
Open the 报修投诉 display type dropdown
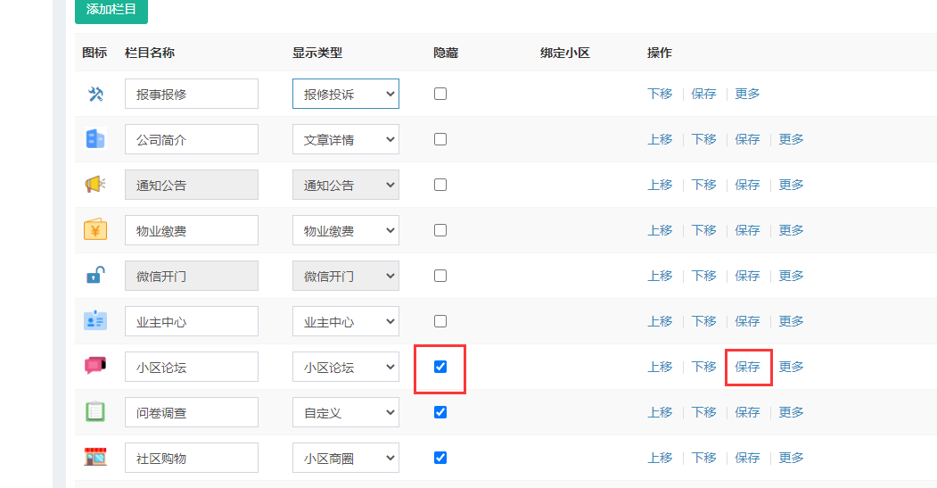346,94
